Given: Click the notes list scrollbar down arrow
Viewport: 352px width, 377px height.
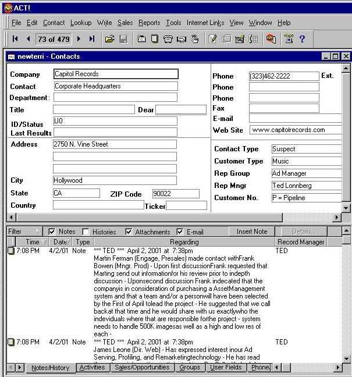Looking at the screenshot, I should coord(346,358).
